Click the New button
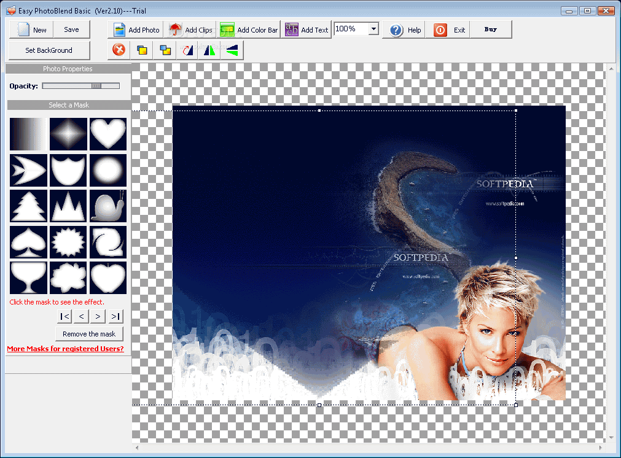 [31, 29]
